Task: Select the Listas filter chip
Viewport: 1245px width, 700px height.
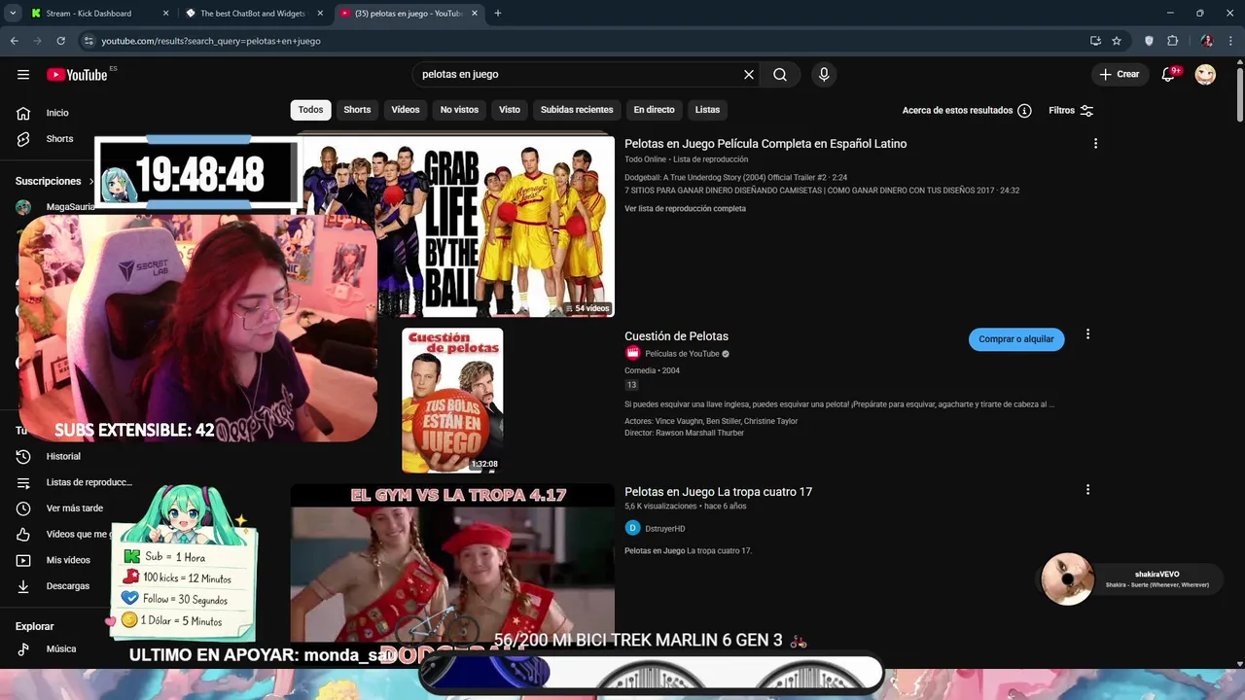Action: point(707,110)
